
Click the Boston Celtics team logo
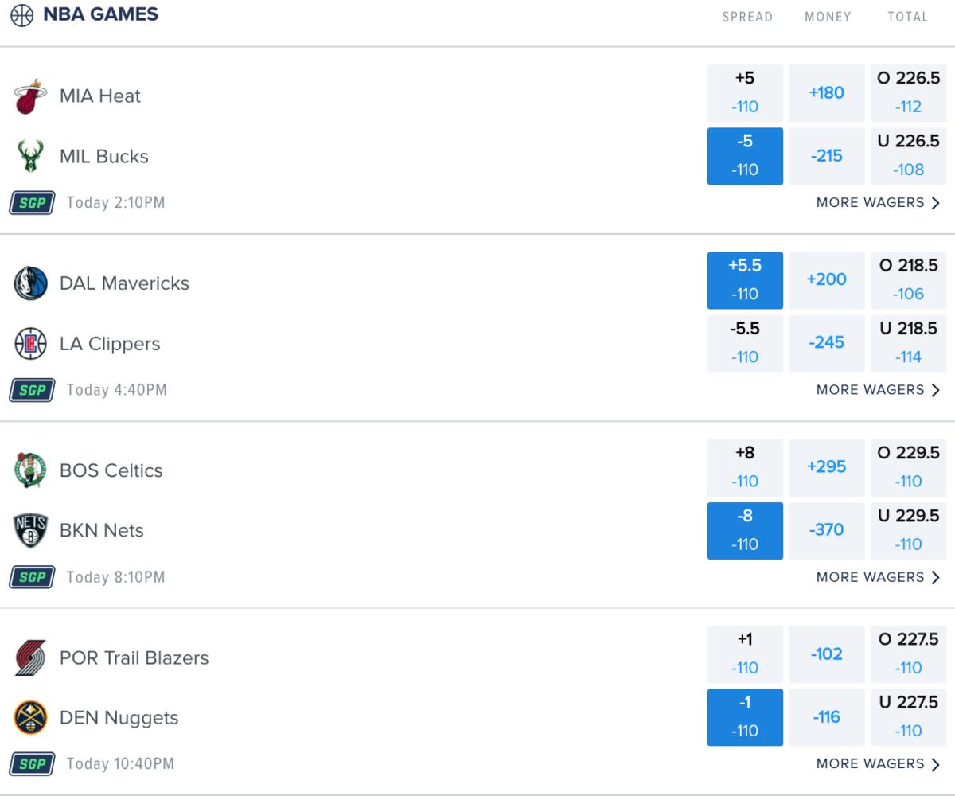click(31, 470)
